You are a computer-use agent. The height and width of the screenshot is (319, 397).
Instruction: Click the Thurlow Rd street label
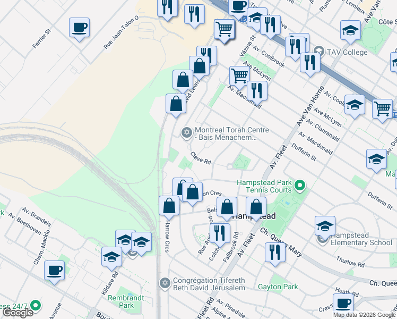pos(350,262)
